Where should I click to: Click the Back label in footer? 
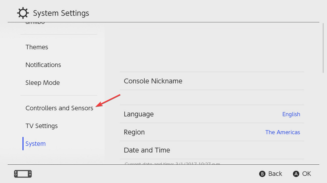(x=275, y=174)
